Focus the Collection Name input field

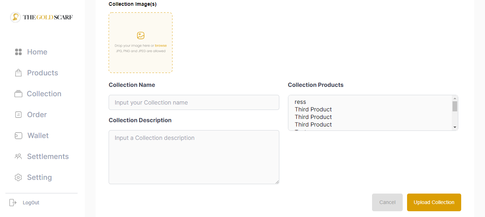coord(194,102)
